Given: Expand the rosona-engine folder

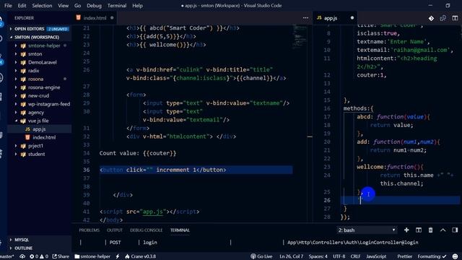Looking at the screenshot, I should tap(40, 87).
